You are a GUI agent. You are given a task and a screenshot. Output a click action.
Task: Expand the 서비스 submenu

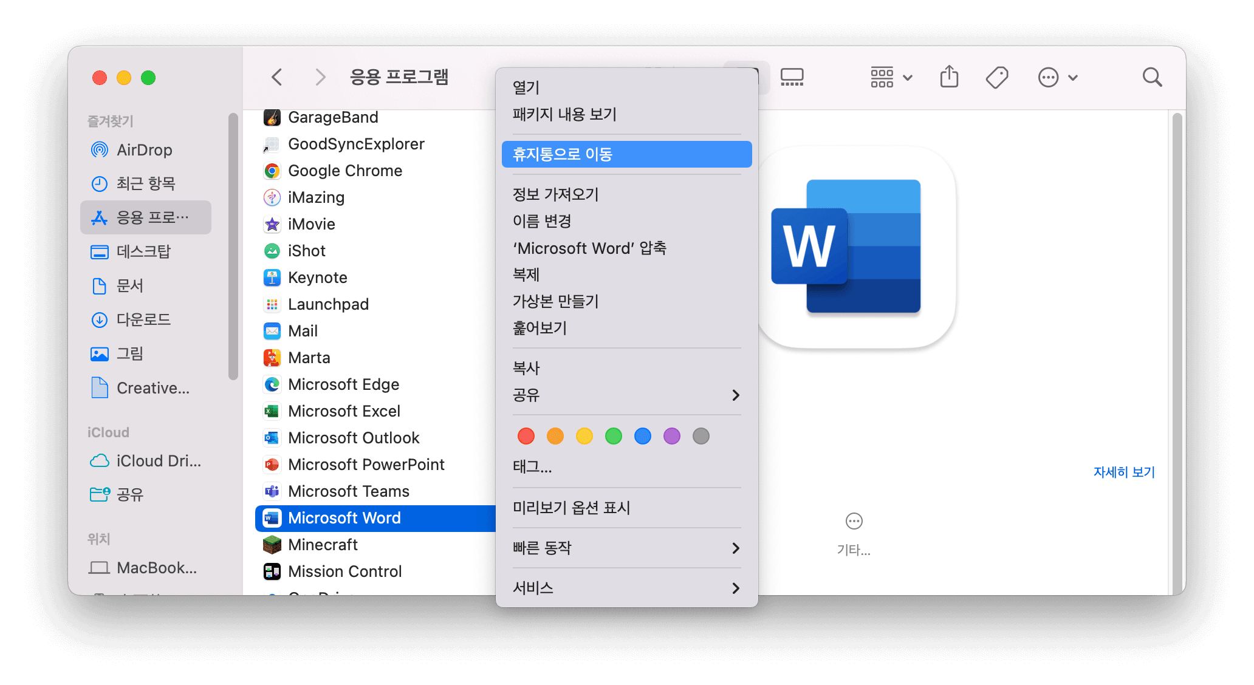pos(627,588)
